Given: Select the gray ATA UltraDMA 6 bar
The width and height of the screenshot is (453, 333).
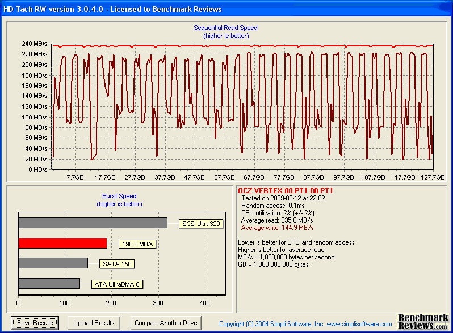Looking at the screenshot, I should (x=49, y=283).
